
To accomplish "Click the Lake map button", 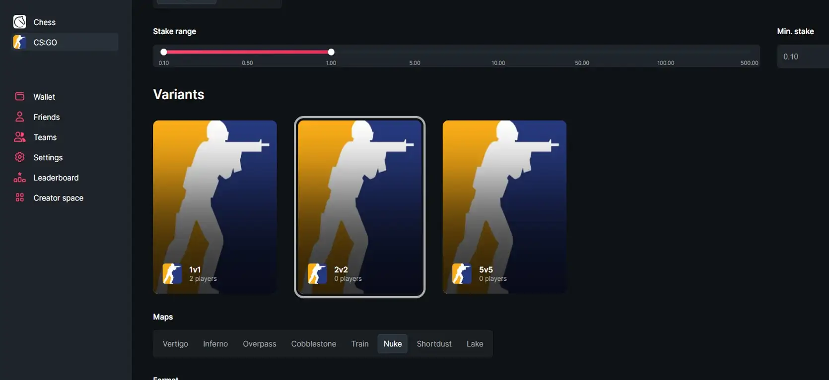I will 475,344.
